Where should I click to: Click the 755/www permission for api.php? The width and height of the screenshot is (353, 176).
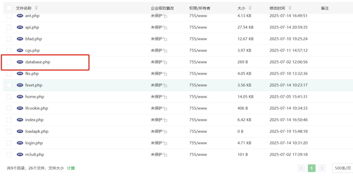[x=198, y=27]
